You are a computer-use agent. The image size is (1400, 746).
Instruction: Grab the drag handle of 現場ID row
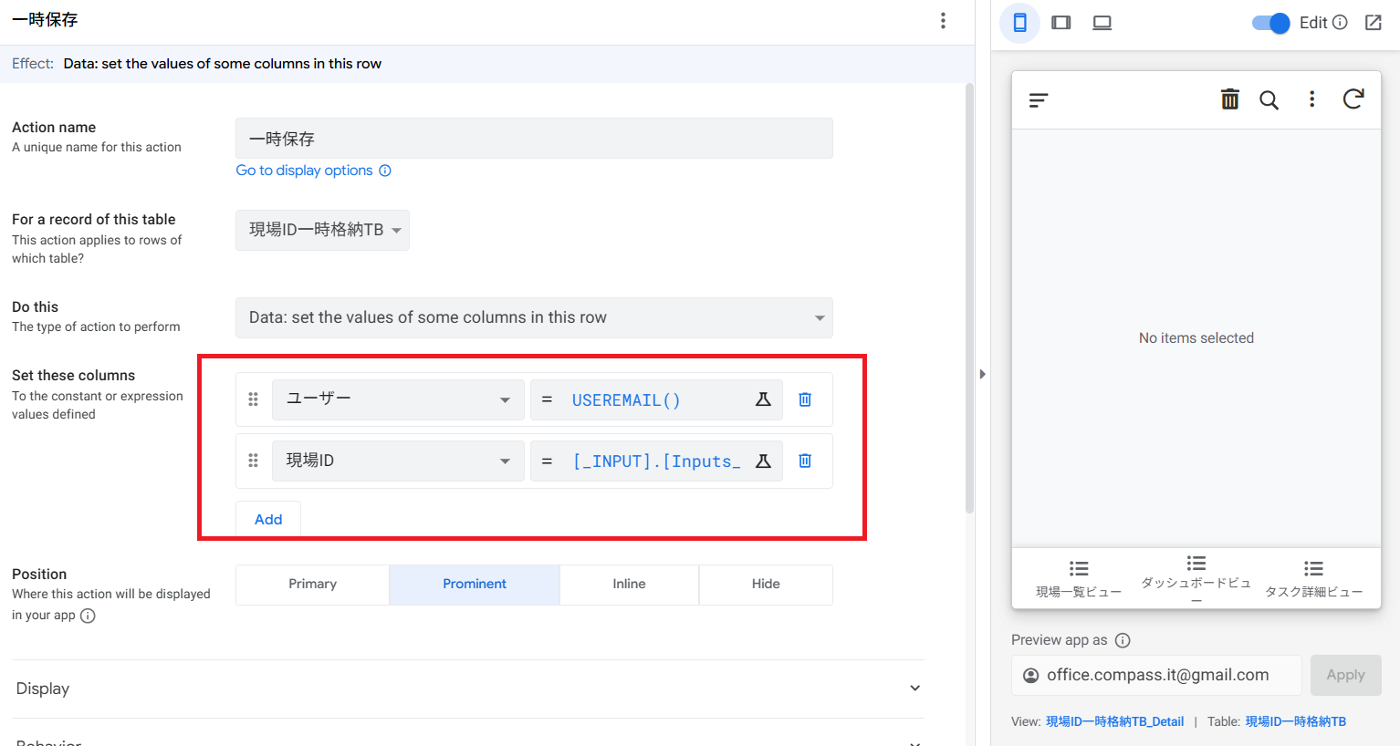click(x=253, y=461)
